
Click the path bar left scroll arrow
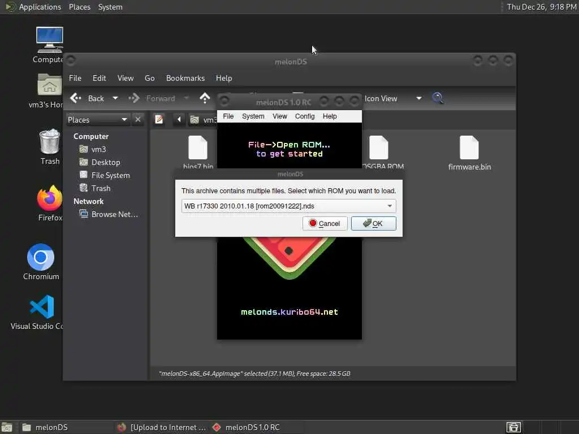(x=179, y=120)
